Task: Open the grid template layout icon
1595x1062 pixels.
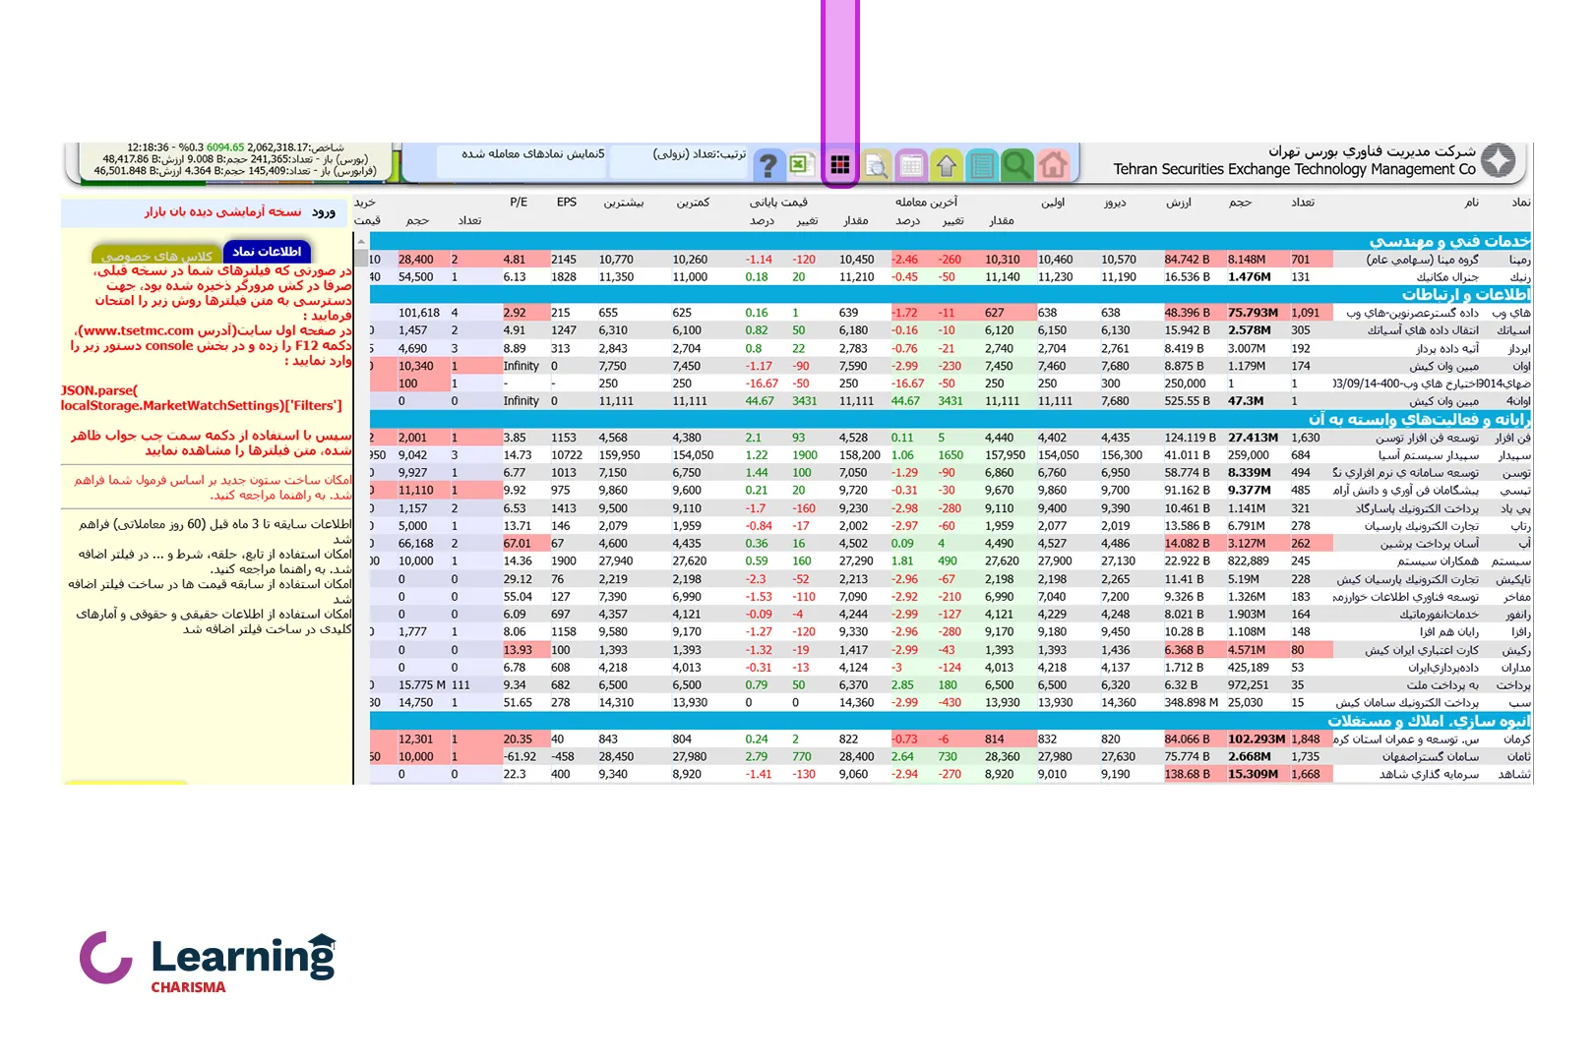Action: coord(840,165)
